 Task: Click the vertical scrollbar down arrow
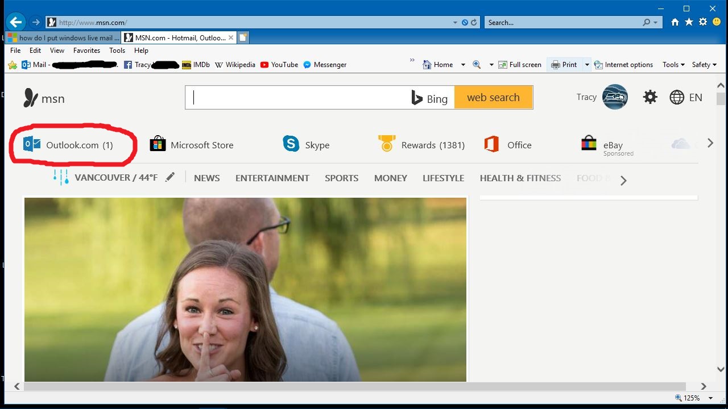click(x=721, y=370)
